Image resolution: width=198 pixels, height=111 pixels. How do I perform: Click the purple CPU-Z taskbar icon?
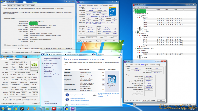click(x=73, y=109)
